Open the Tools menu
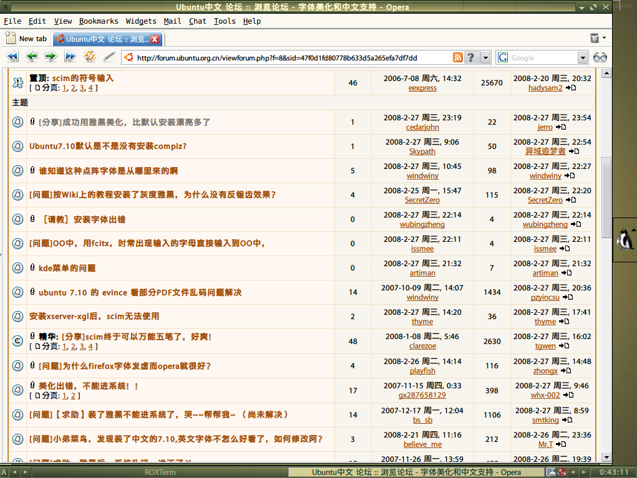 click(x=225, y=21)
